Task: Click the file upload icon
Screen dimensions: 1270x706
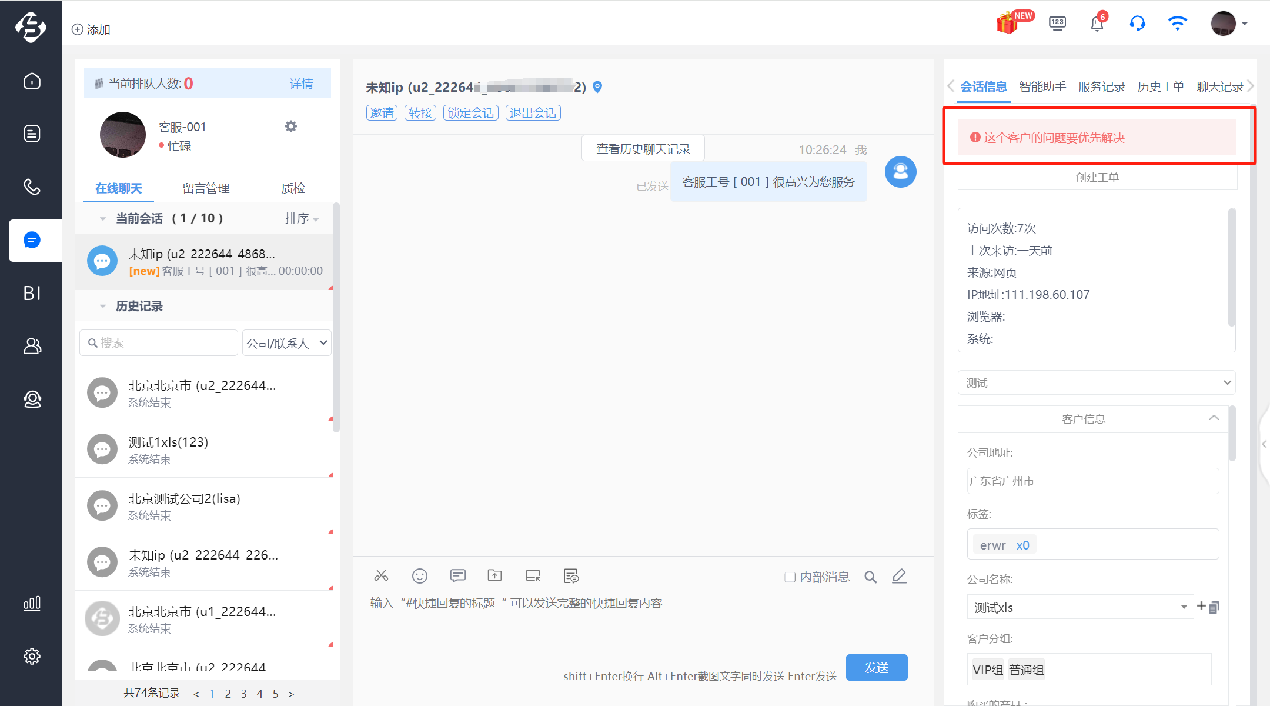Action: coord(495,575)
